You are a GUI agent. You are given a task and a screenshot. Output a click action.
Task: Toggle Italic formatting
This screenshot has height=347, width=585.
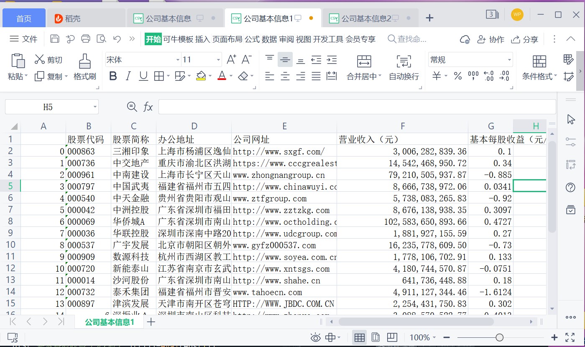128,76
